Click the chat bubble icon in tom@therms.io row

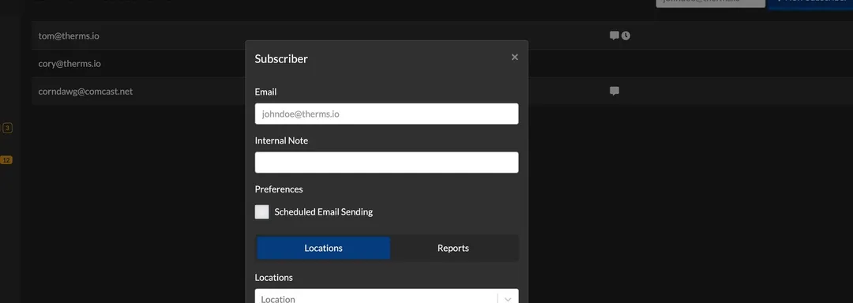[614, 36]
